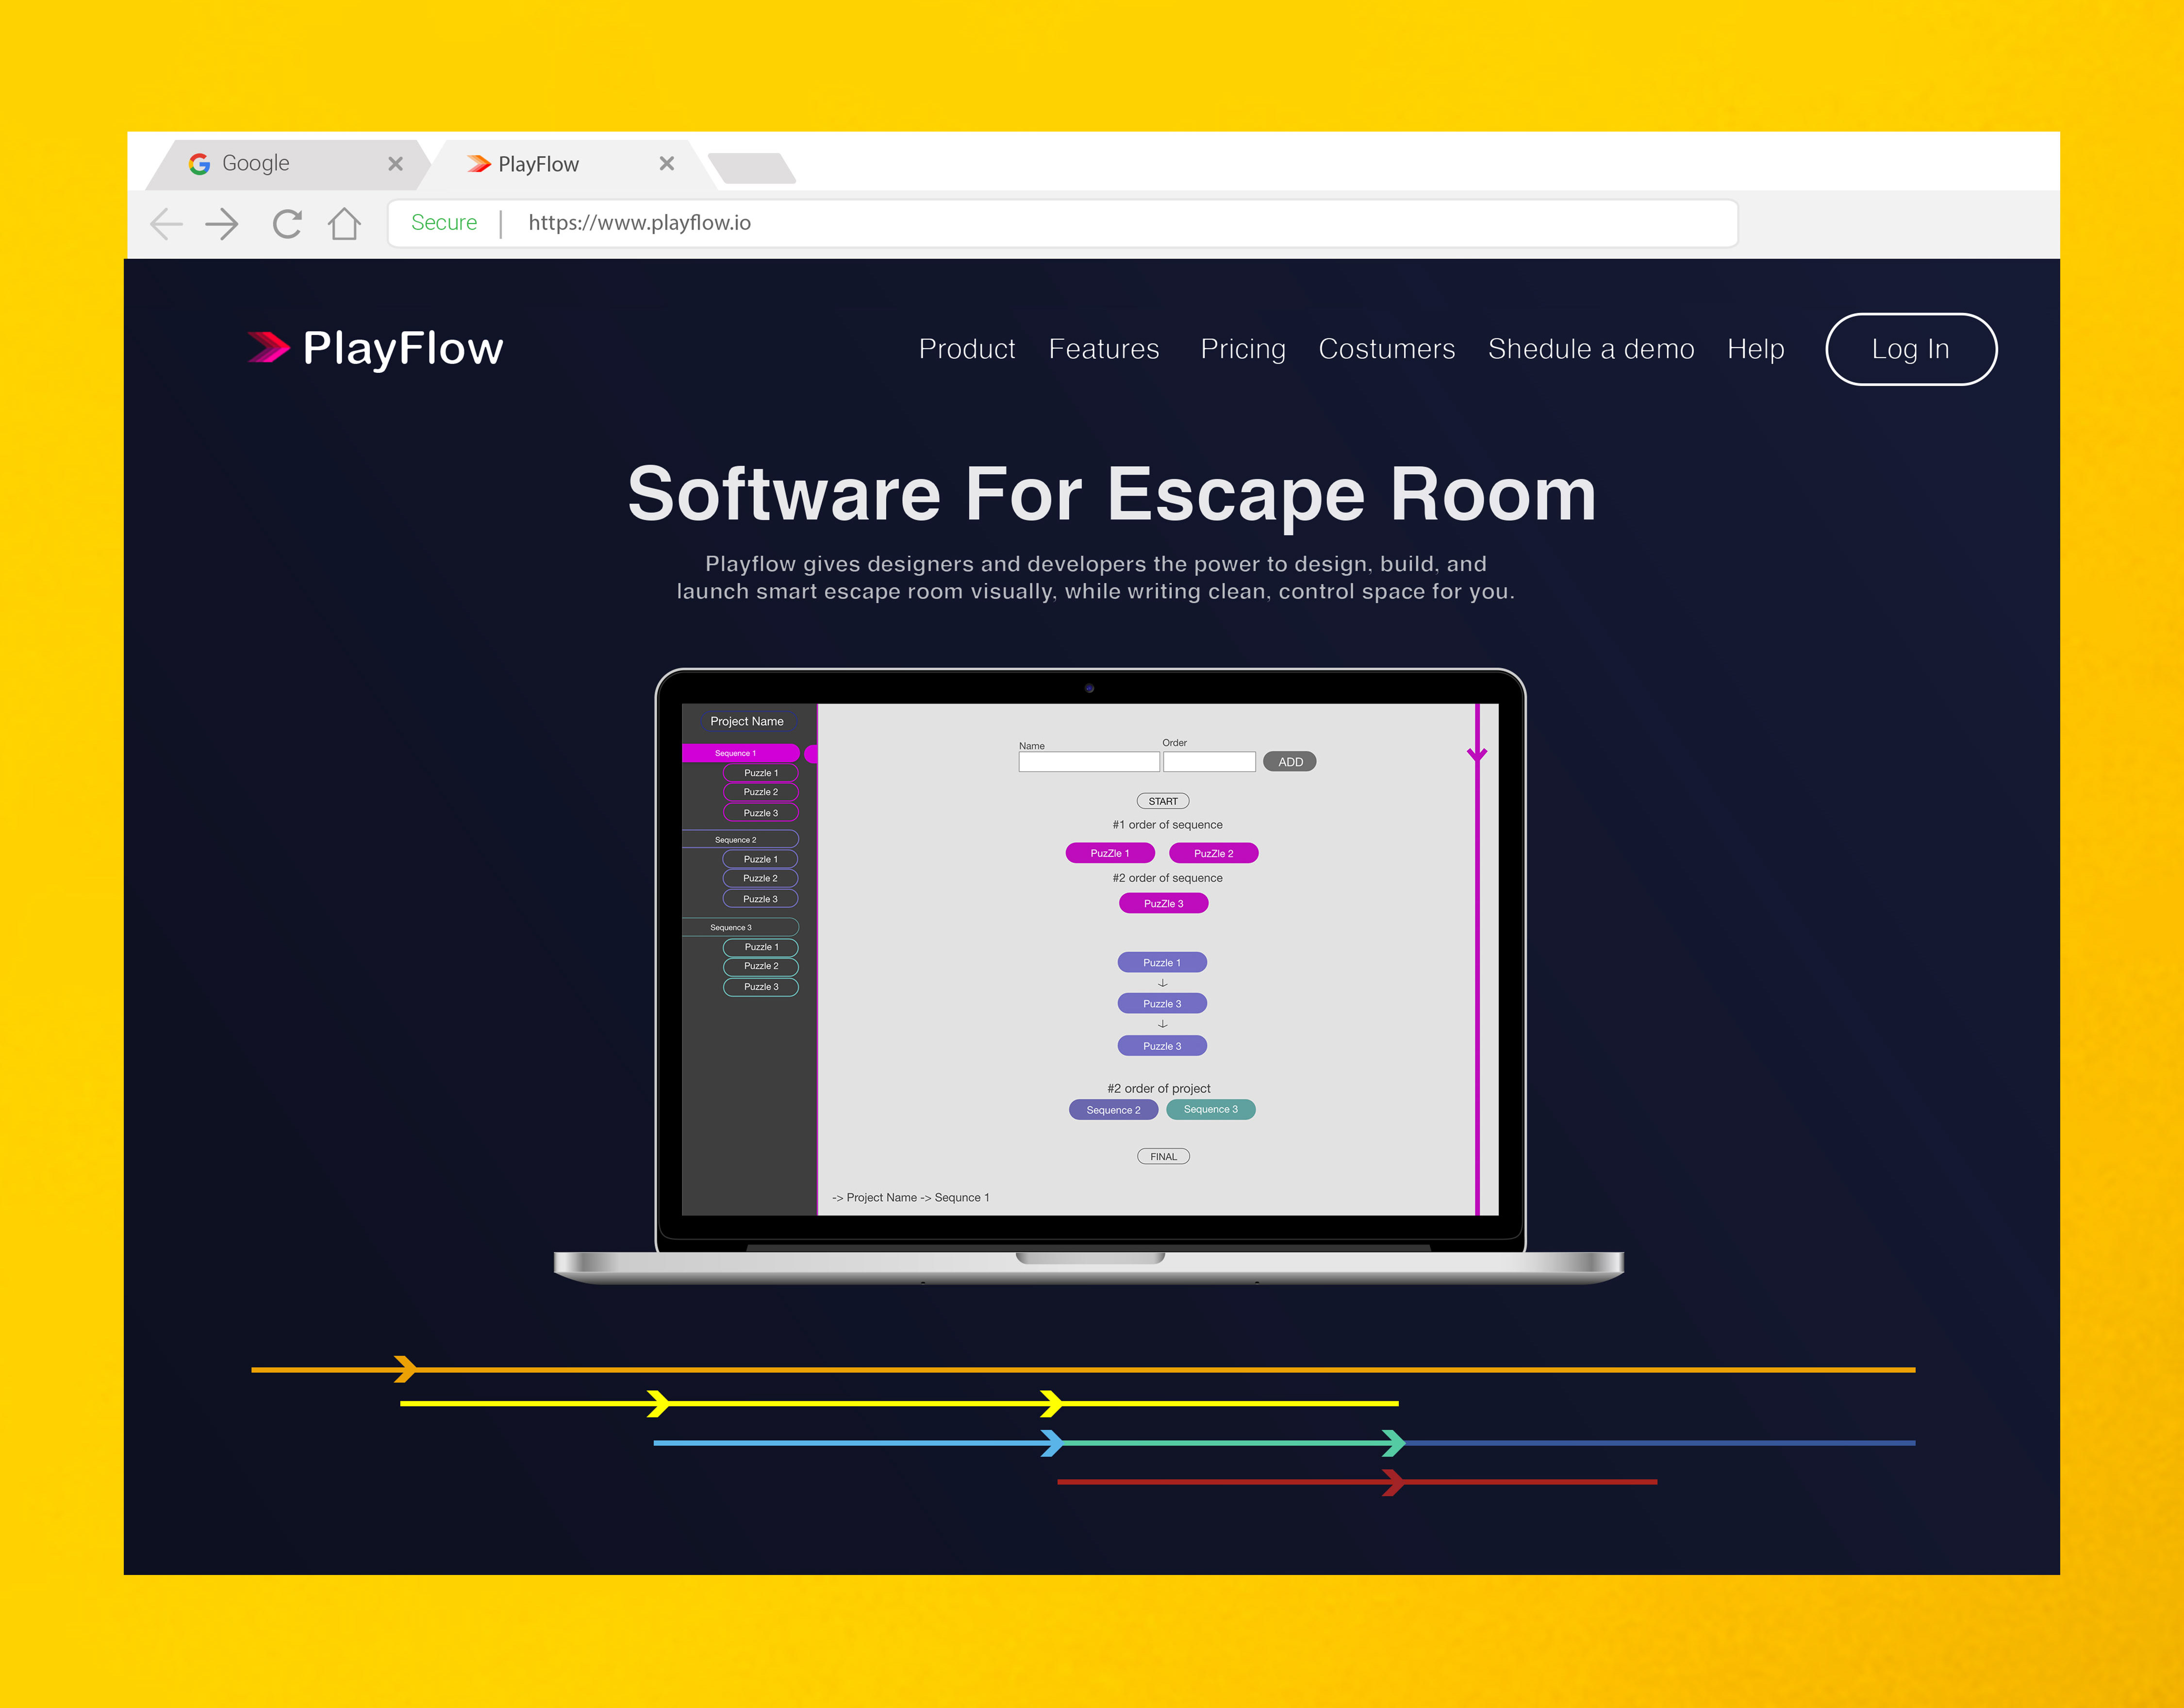The width and height of the screenshot is (2184, 1708).
Task: Click the teal Sequence 3 pill
Action: [1211, 1109]
